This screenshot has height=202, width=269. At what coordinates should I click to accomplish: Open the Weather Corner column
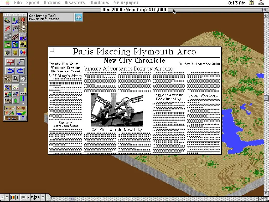65,68
